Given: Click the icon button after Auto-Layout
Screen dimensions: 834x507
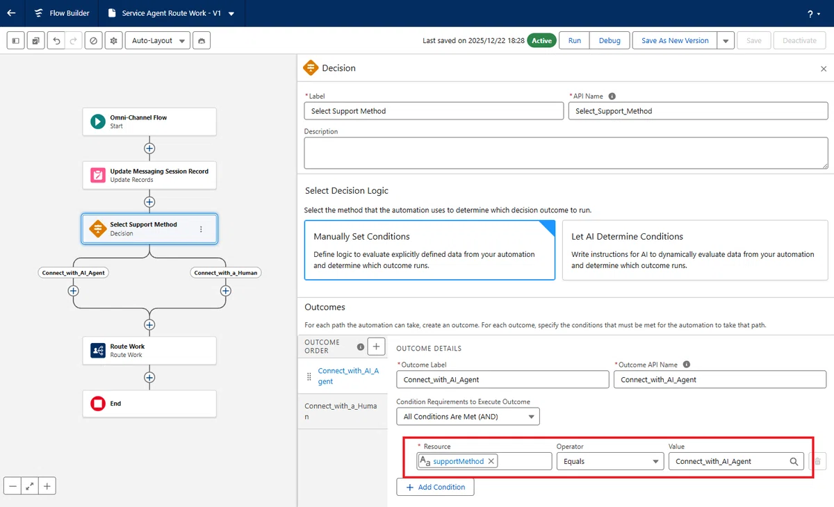Looking at the screenshot, I should pyautogui.click(x=202, y=40).
